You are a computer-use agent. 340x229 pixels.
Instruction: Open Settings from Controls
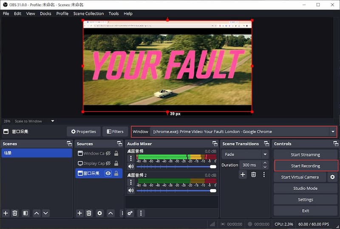[x=305, y=200]
